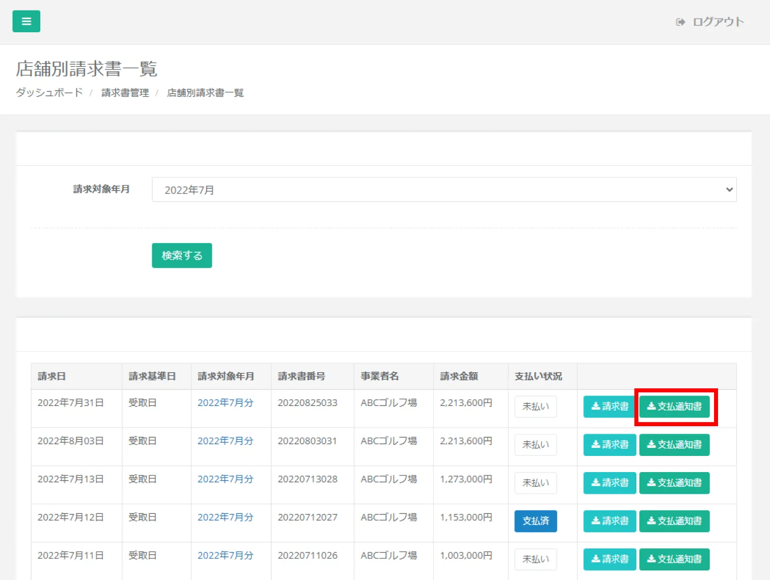Screen dimensions: 770x580
Task: Log out via ログアウト link
Action: [x=718, y=22]
